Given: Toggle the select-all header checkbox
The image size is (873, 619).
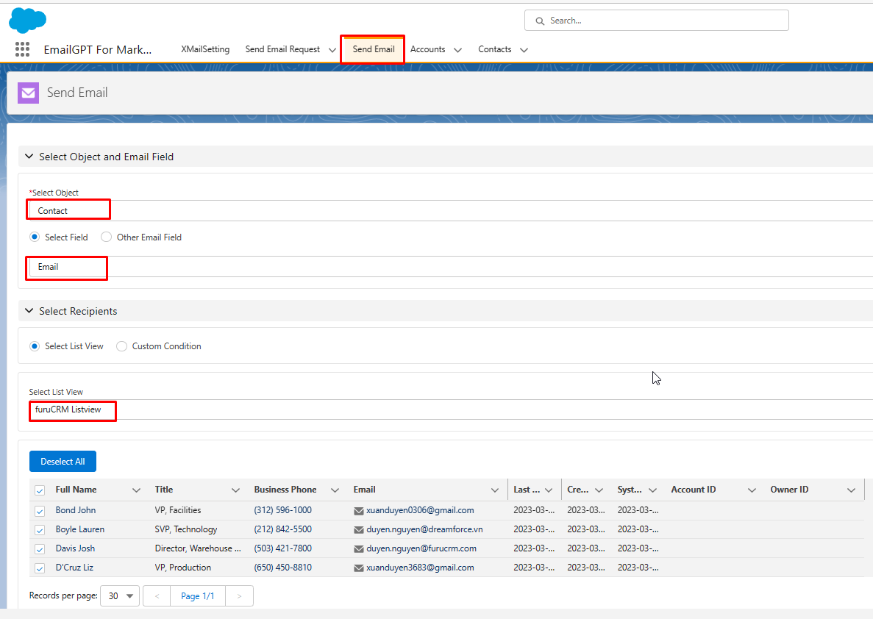Looking at the screenshot, I should coord(40,490).
